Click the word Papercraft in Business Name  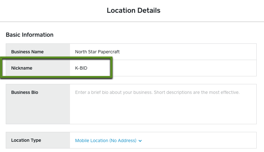[108, 52]
